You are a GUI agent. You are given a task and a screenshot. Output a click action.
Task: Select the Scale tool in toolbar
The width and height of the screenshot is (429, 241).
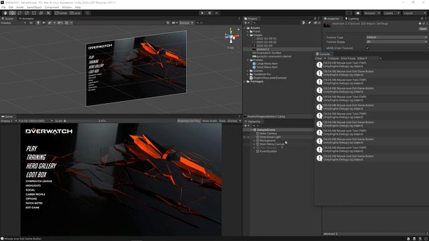point(27,13)
